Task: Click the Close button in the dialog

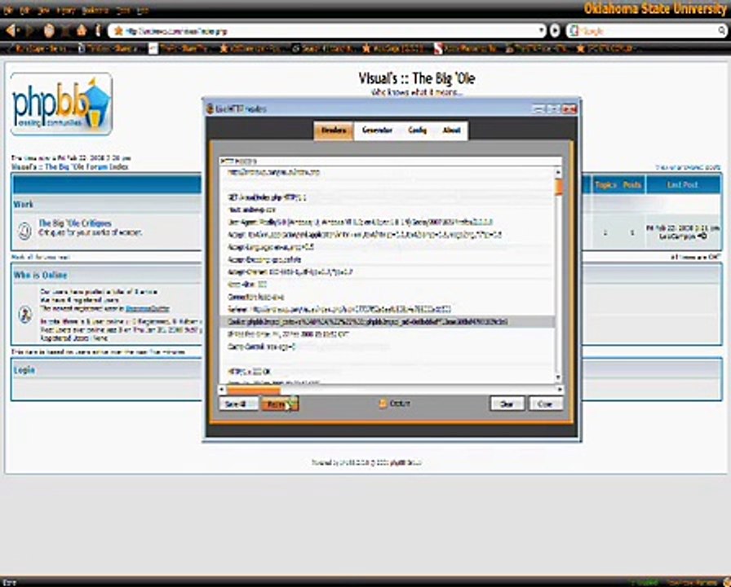Action: 546,404
